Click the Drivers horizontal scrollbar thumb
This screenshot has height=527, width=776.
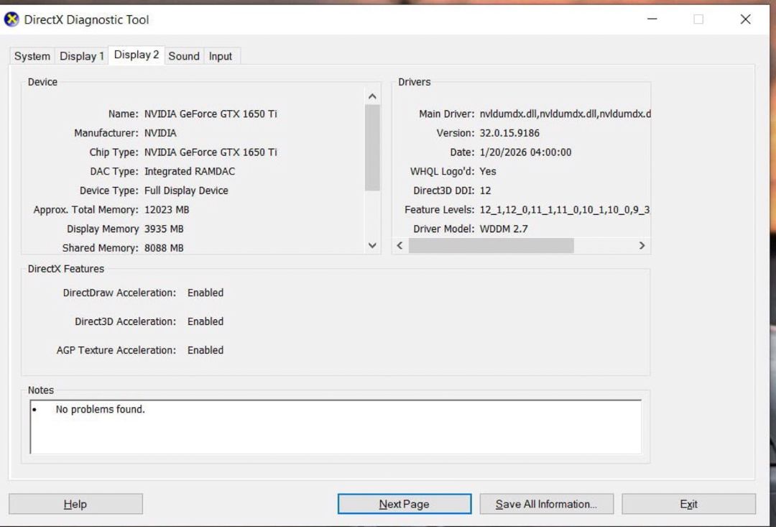coord(491,246)
